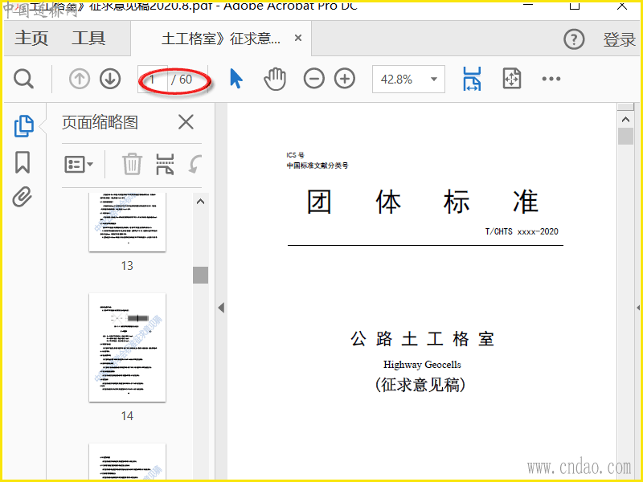Activate the Hand pan tool
Viewport: 643px width, 482px height.
click(275, 79)
